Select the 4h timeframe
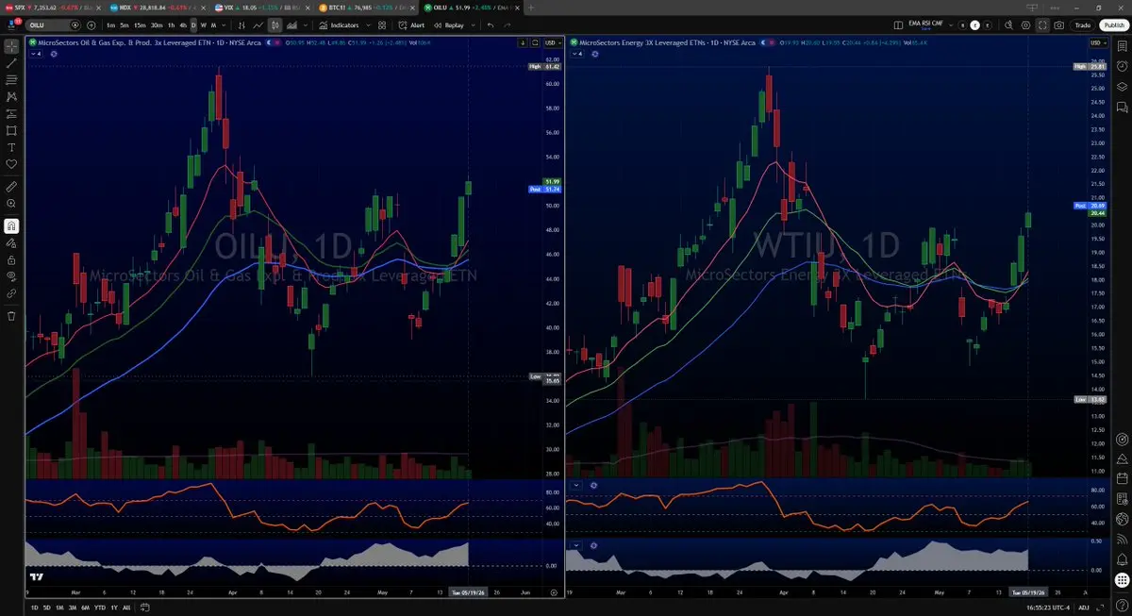 tap(183, 25)
